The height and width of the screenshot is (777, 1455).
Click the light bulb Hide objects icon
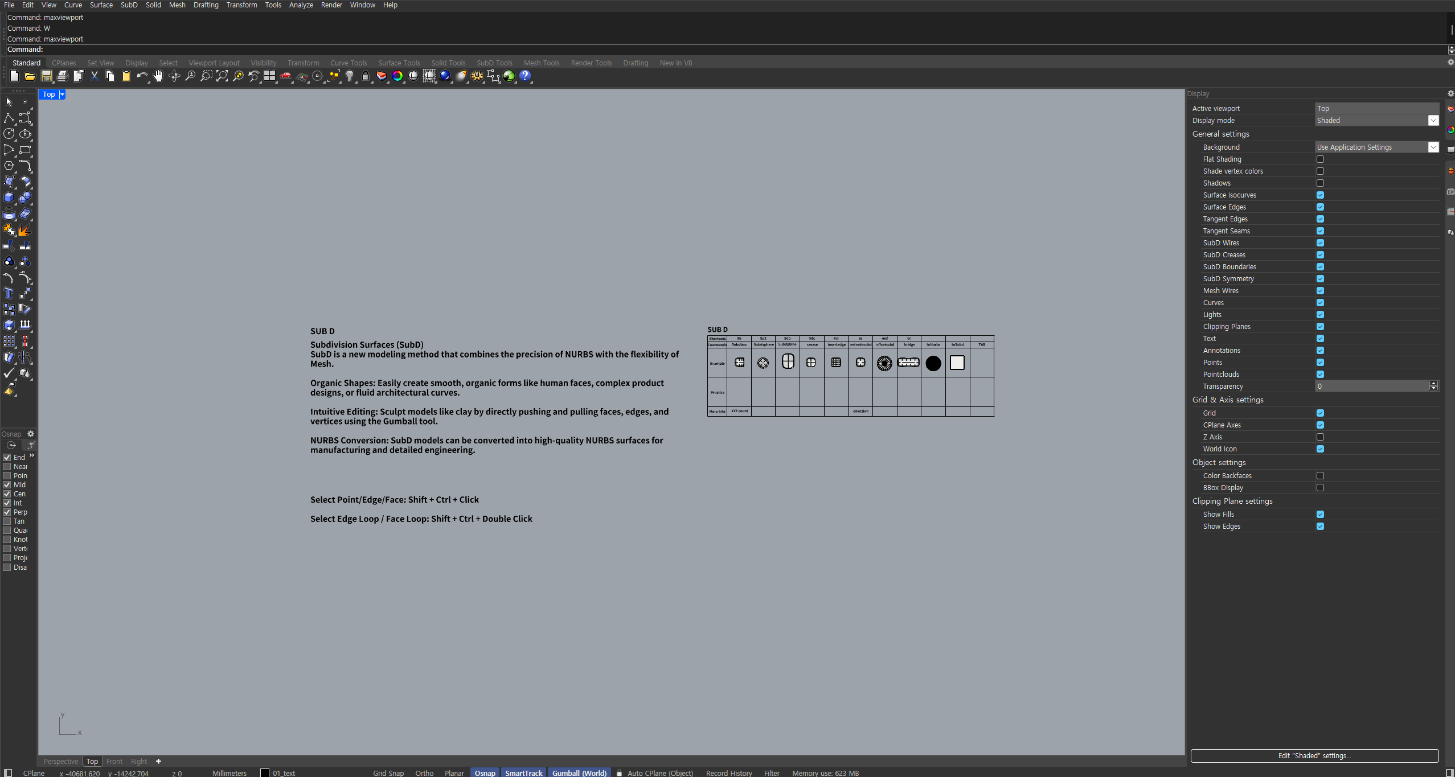tap(350, 76)
